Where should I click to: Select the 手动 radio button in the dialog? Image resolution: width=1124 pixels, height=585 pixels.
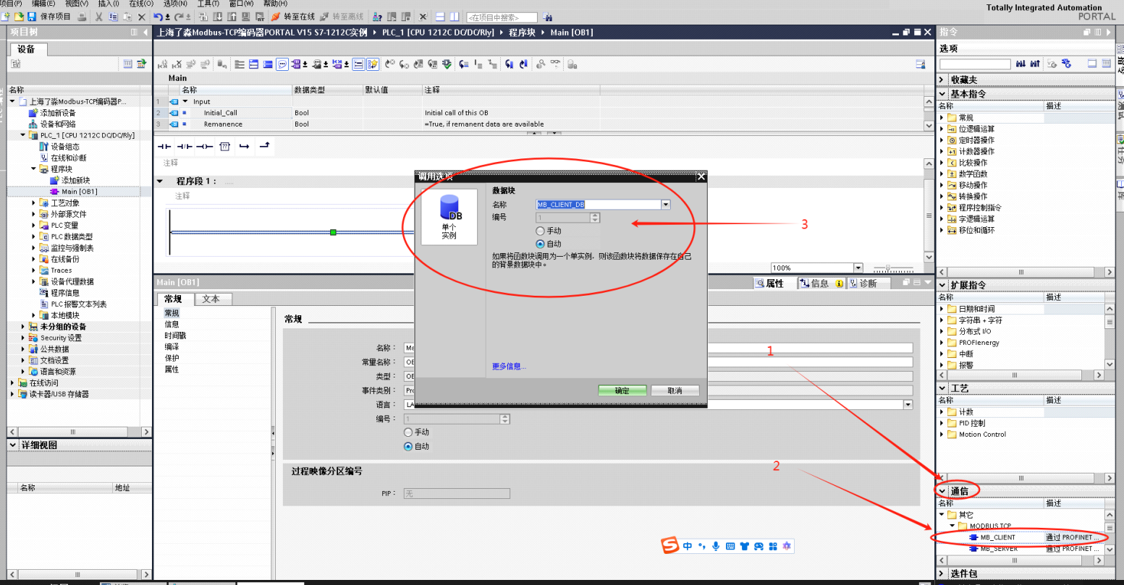pyautogui.click(x=540, y=231)
